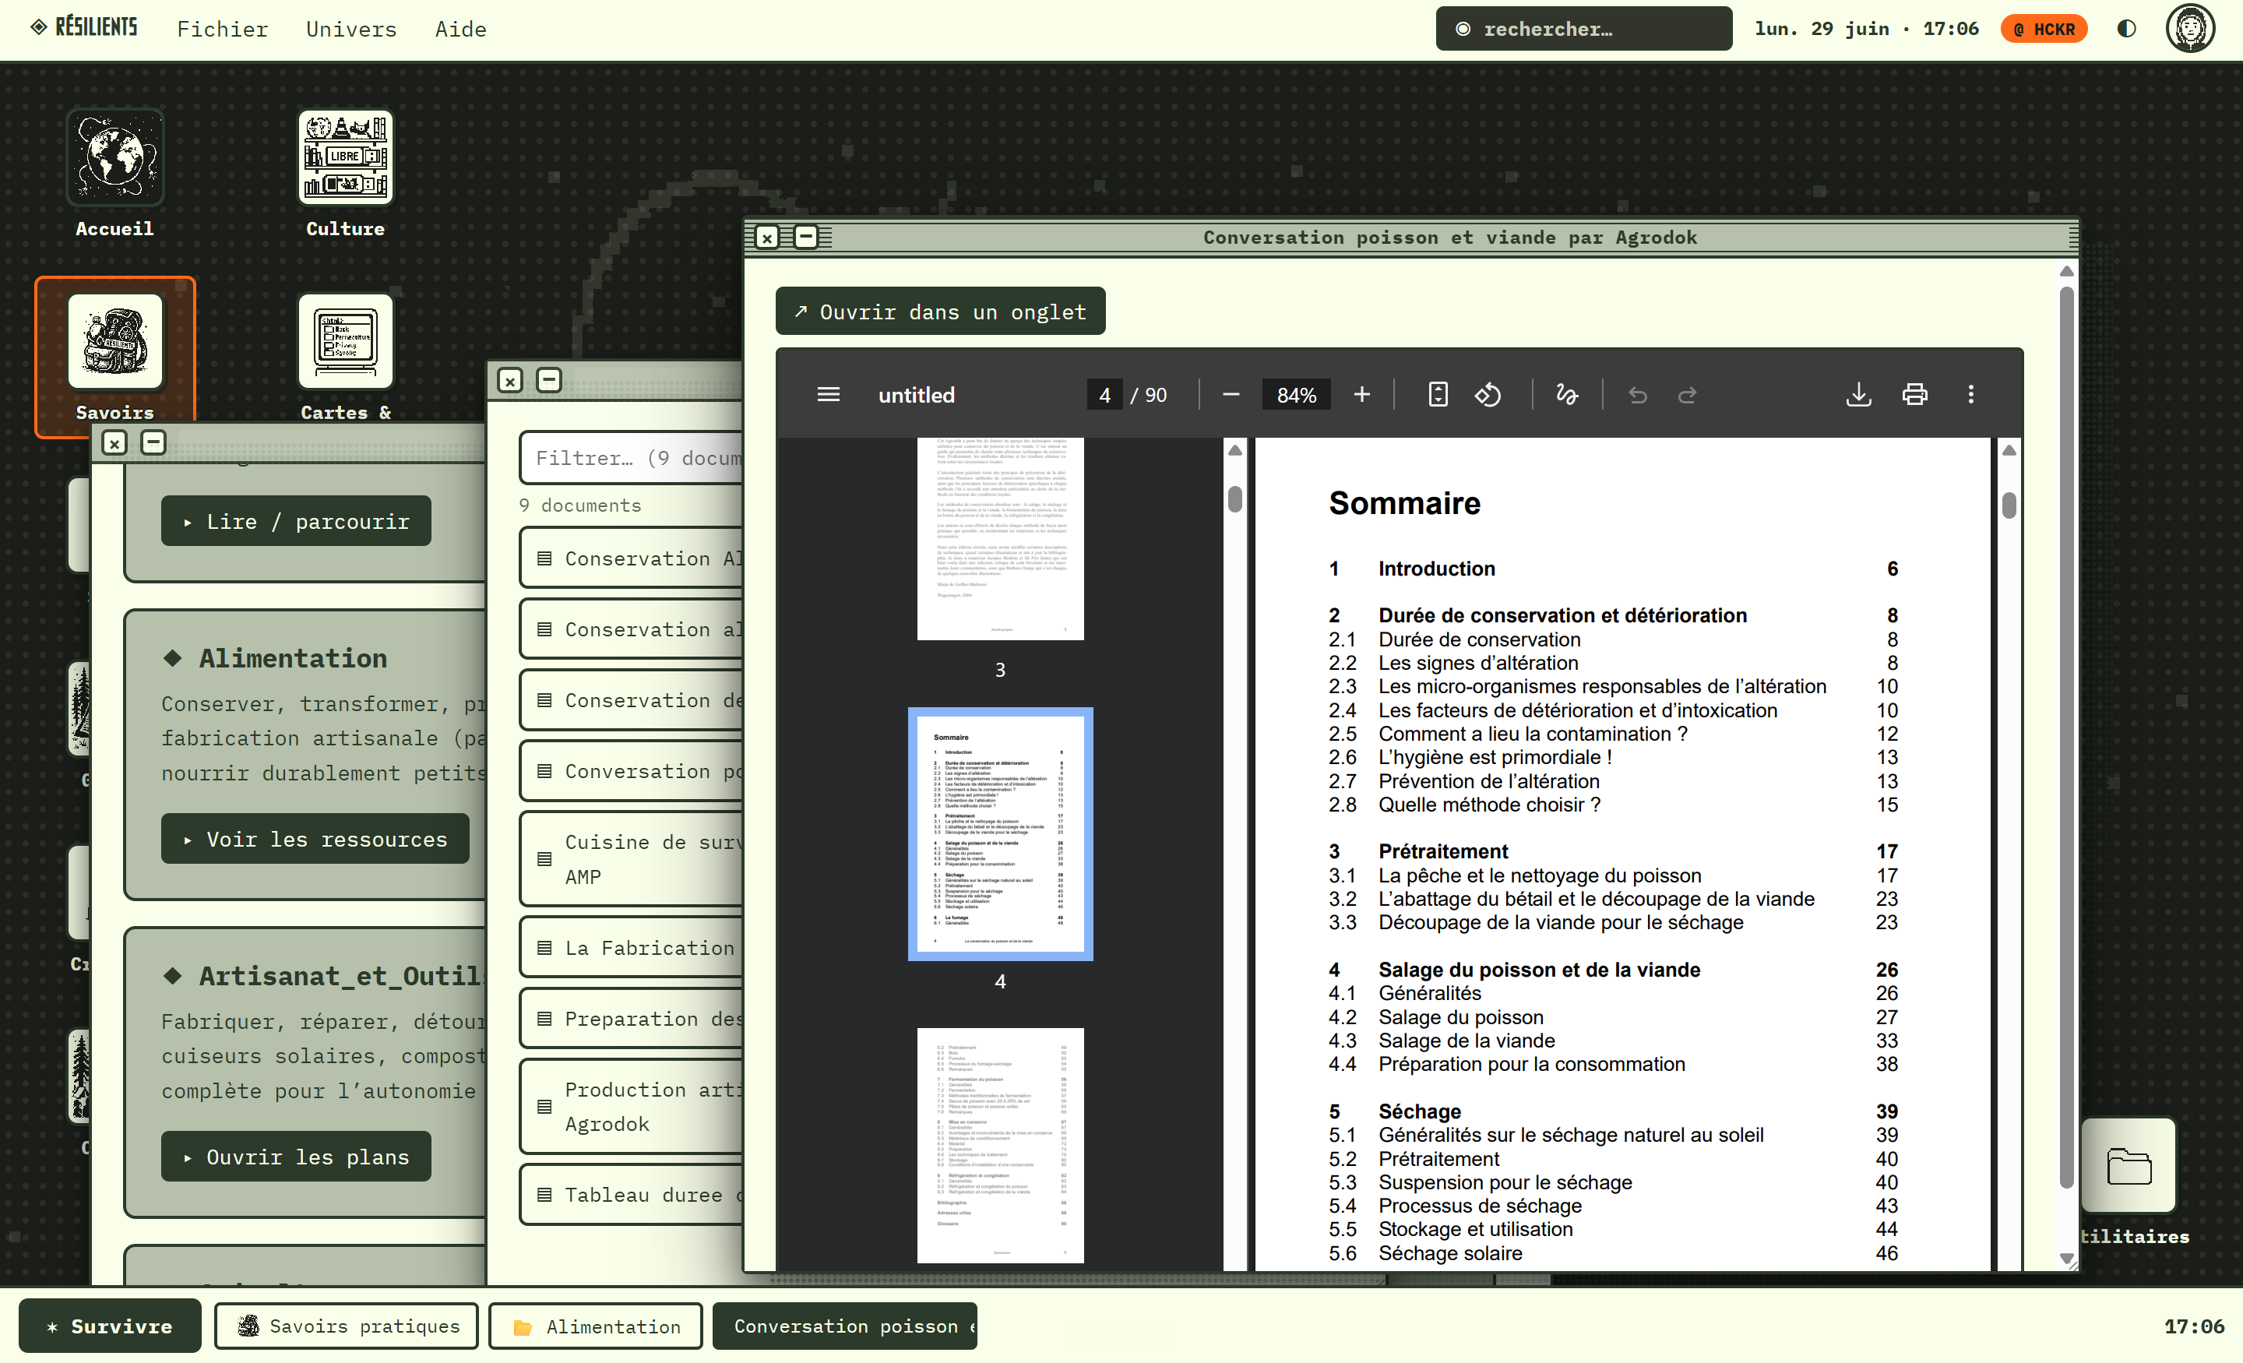The width and height of the screenshot is (2243, 1363).
Task: Open the Univers menu
Action: (350, 29)
